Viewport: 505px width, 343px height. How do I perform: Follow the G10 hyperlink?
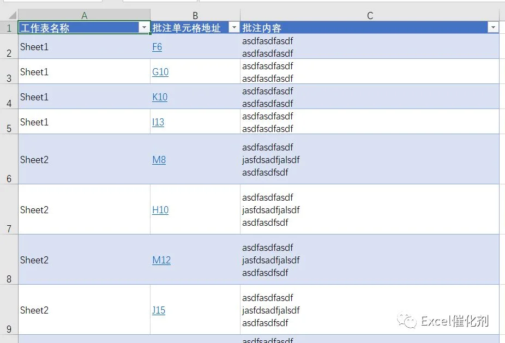(160, 72)
